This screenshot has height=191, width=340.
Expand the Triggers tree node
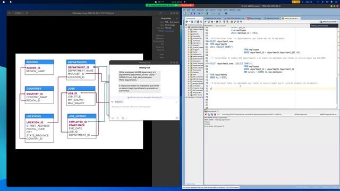[x=189, y=49]
